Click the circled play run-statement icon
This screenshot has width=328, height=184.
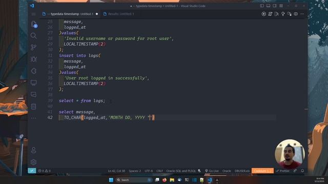click(x=263, y=14)
